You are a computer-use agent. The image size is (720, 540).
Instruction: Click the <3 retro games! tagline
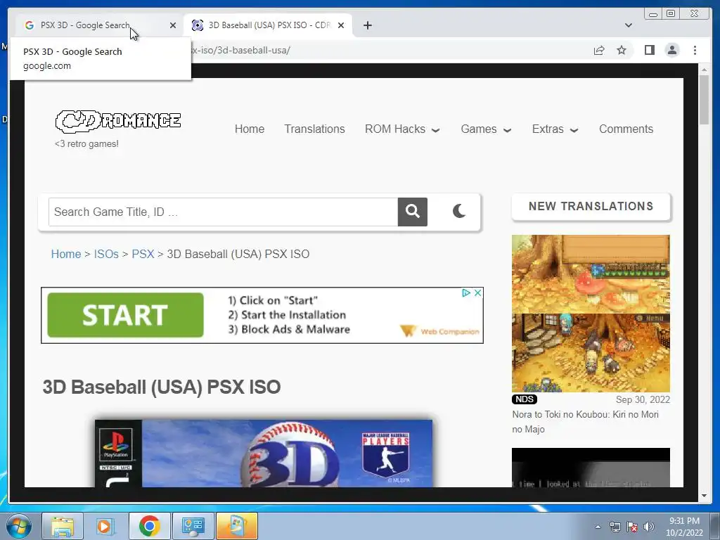point(86,143)
